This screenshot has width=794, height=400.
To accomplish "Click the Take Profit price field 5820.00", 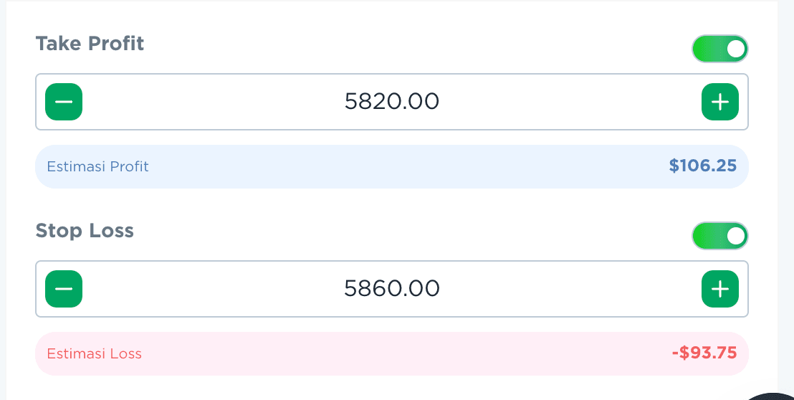I will point(391,102).
